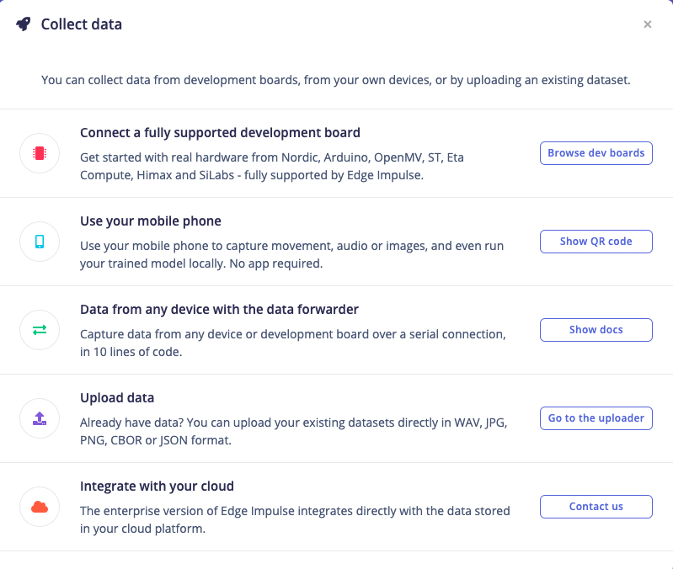Close the Collect data dialog
Screen dimensions: 673x569
[648, 24]
